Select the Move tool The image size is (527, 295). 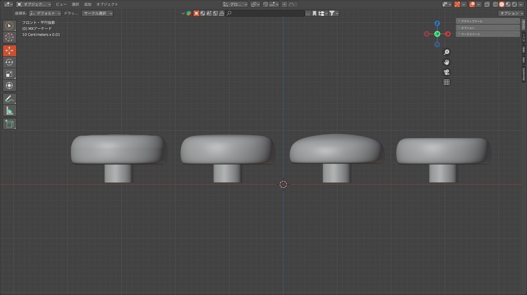click(x=9, y=50)
